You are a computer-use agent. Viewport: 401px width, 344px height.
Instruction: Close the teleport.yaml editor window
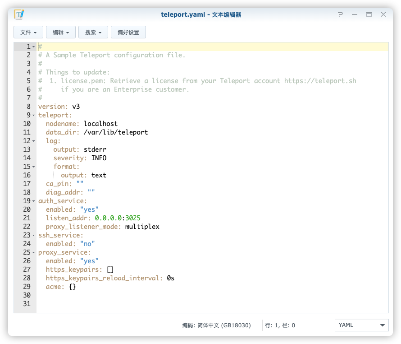pyautogui.click(x=383, y=14)
